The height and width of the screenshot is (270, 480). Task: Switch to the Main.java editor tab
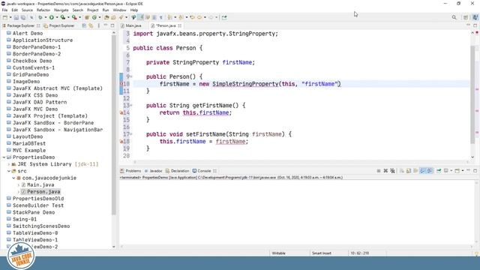[x=131, y=25]
